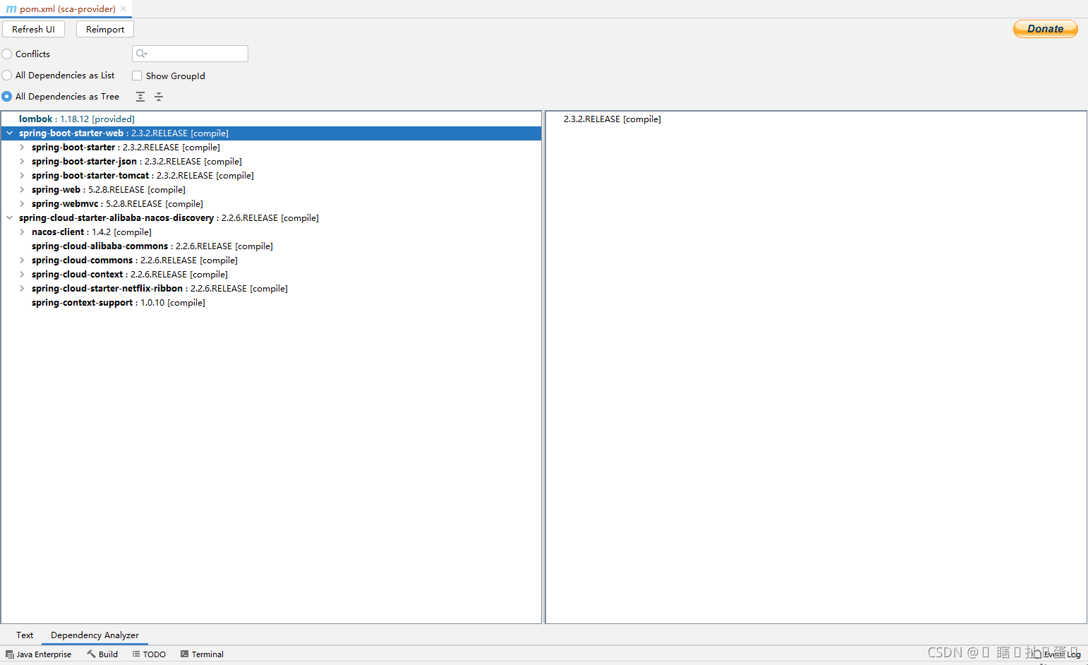Expand the spring-cloud-commons node
This screenshot has height=665, width=1088.
(22, 260)
